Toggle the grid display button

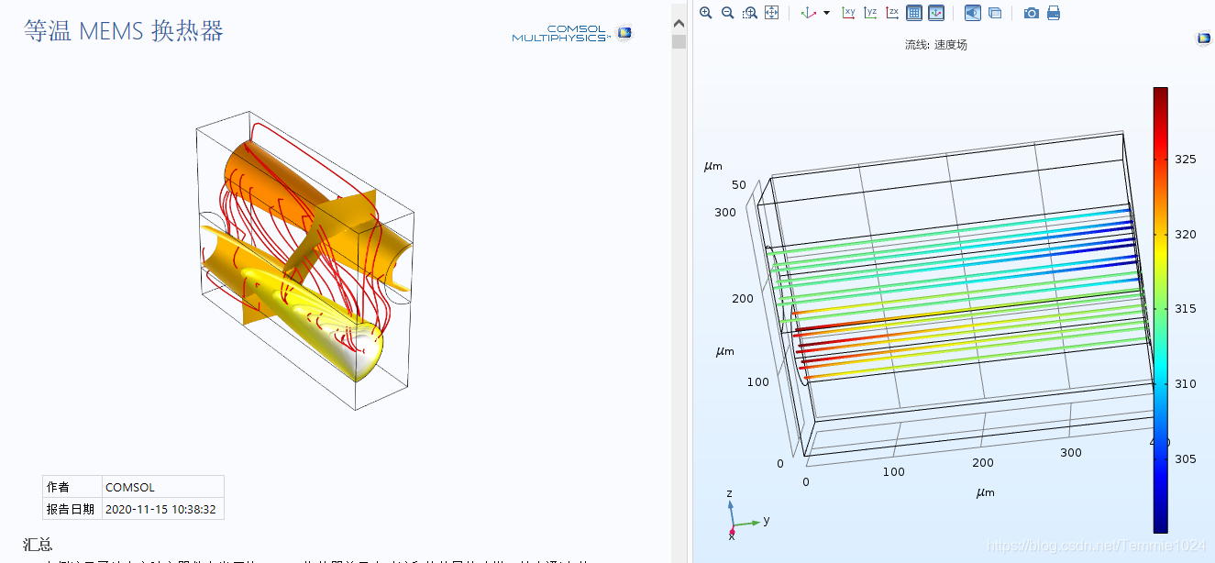pyautogui.click(x=914, y=13)
